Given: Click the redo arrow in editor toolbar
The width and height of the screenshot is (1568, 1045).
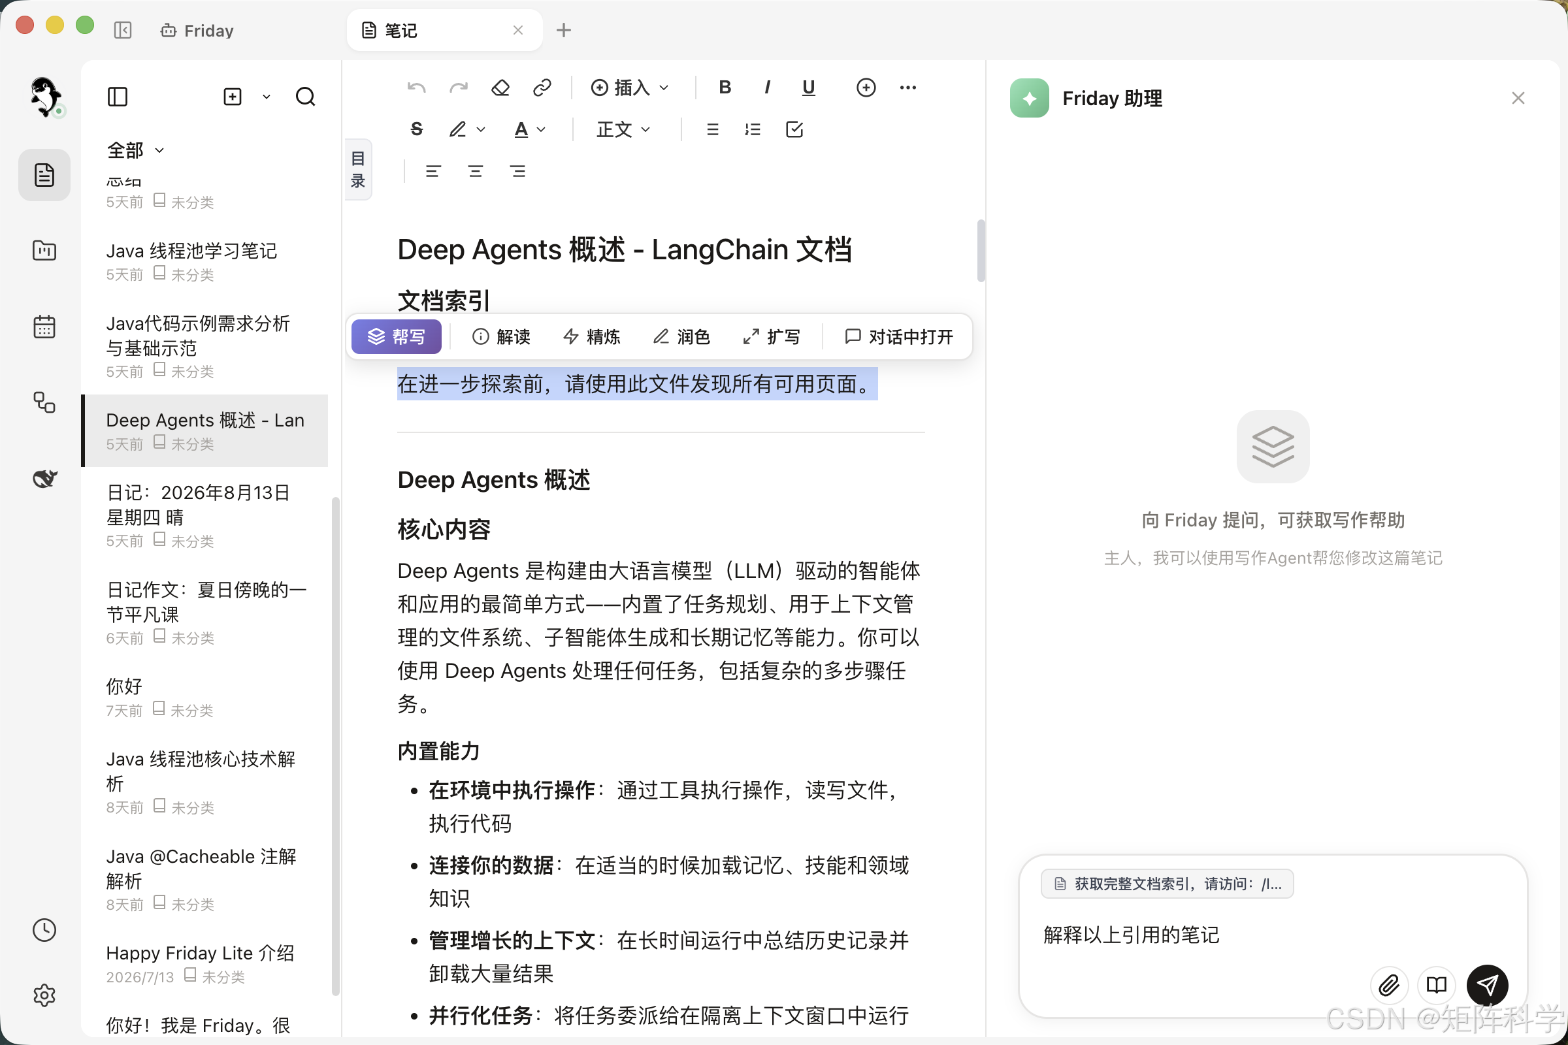Looking at the screenshot, I should [459, 88].
